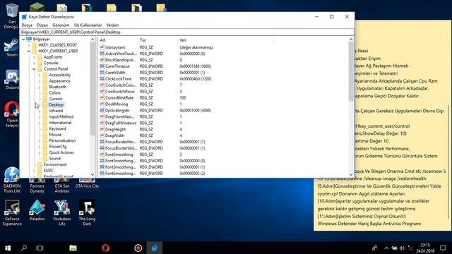Select the Mouse registry key
The width and height of the screenshot is (452, 254).
click(55, 135)
